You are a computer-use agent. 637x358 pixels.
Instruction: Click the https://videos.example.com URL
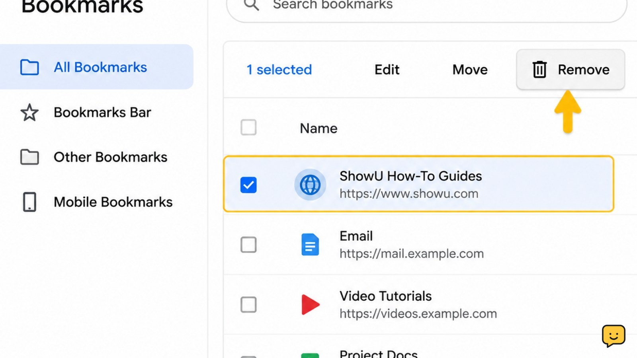pyautogui.click(x=418, y=314)
